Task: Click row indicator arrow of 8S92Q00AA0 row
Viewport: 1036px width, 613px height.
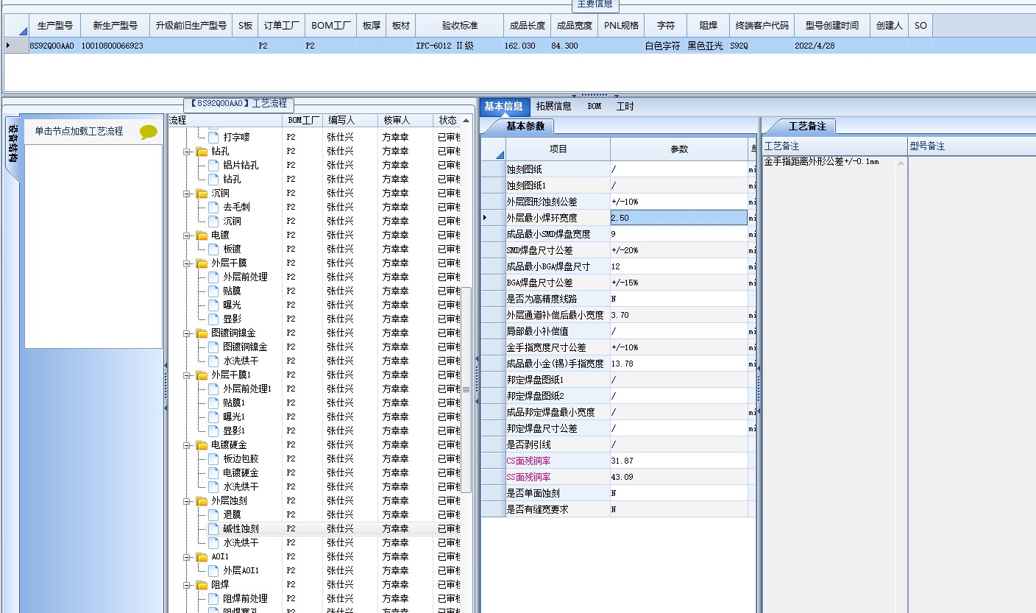Action: 8,46
